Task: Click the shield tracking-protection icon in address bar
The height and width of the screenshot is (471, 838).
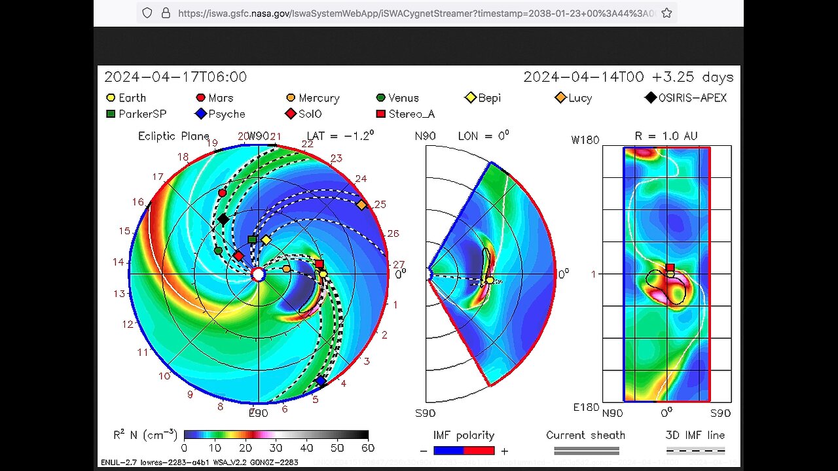Action: coord(147,12)
